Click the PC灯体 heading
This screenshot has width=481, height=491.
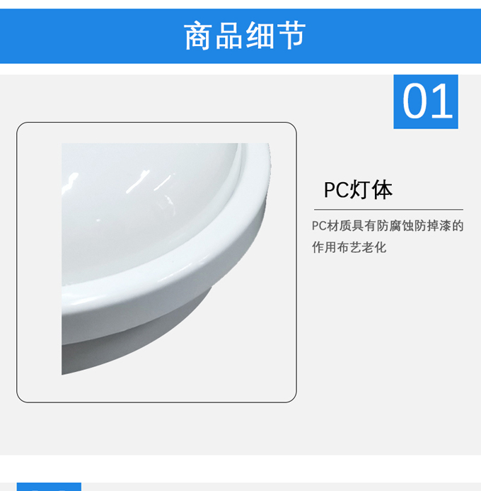click(358, 190)
